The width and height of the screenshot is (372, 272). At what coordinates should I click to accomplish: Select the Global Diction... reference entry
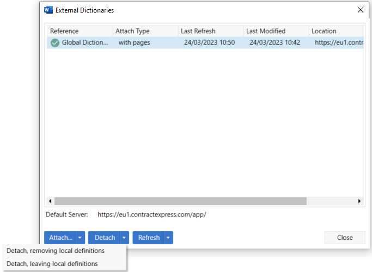[85, 43]
